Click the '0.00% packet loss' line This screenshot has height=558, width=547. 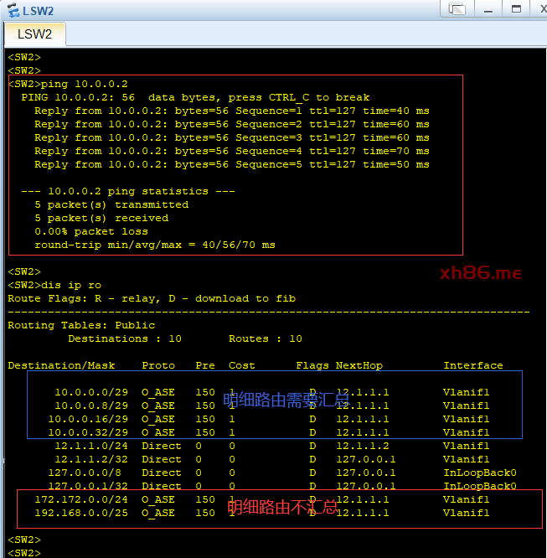pos(90,231)
